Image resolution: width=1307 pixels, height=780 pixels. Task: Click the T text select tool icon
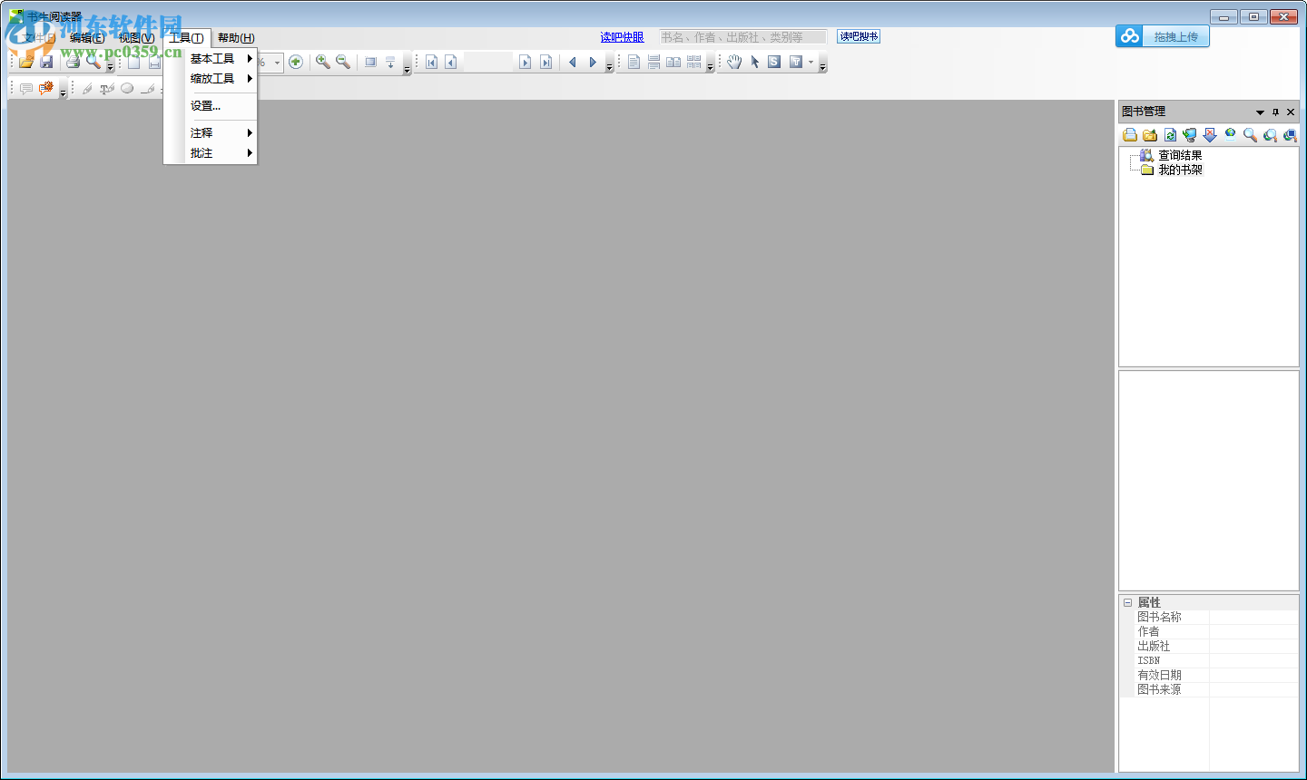pos(796,62)
